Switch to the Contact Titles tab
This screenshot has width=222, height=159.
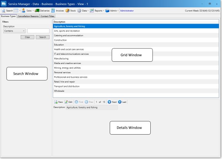coord(47,16)
